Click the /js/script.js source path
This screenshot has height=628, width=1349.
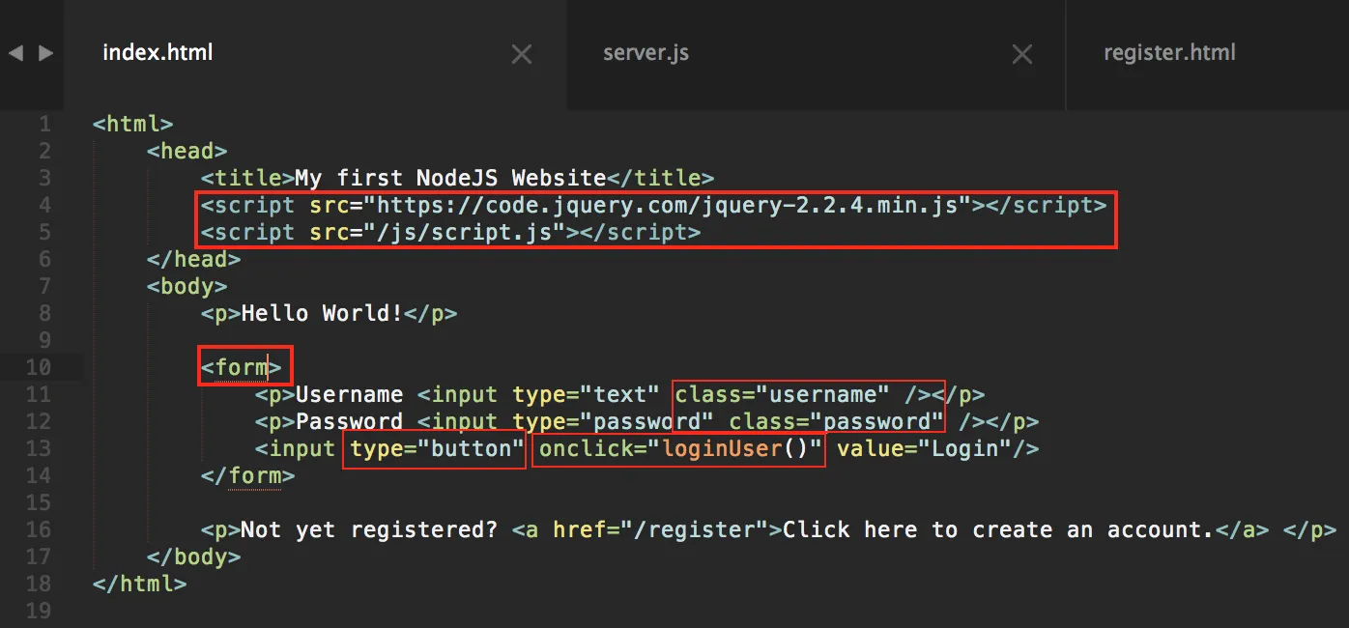[471, 232]
